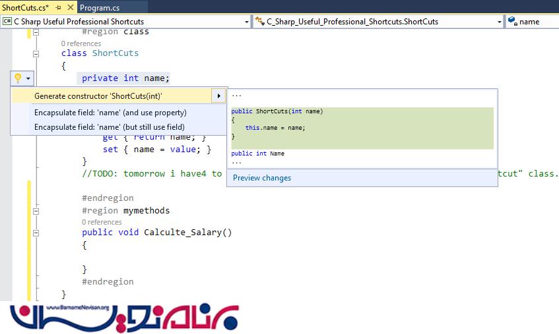Open the lightbulb dropdown arrow
Viewport: 559px width, 334px height.
(x=28, y=78)
